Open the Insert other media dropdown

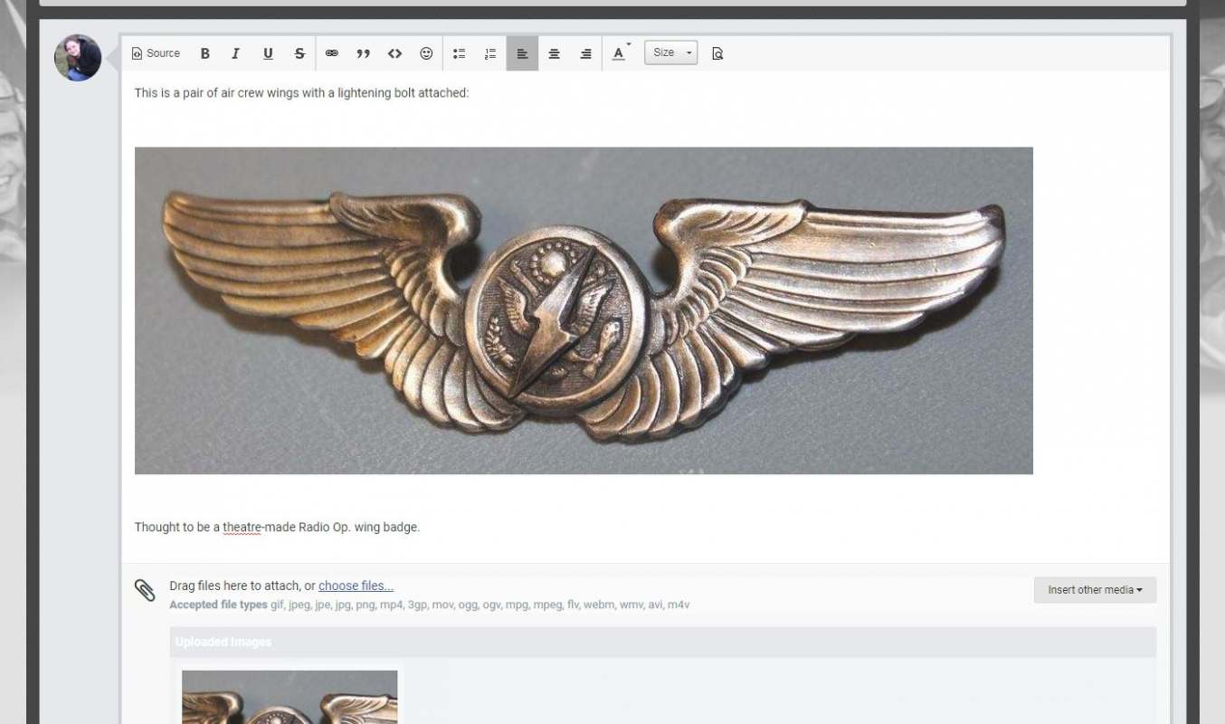click(x=1094, y=589)
